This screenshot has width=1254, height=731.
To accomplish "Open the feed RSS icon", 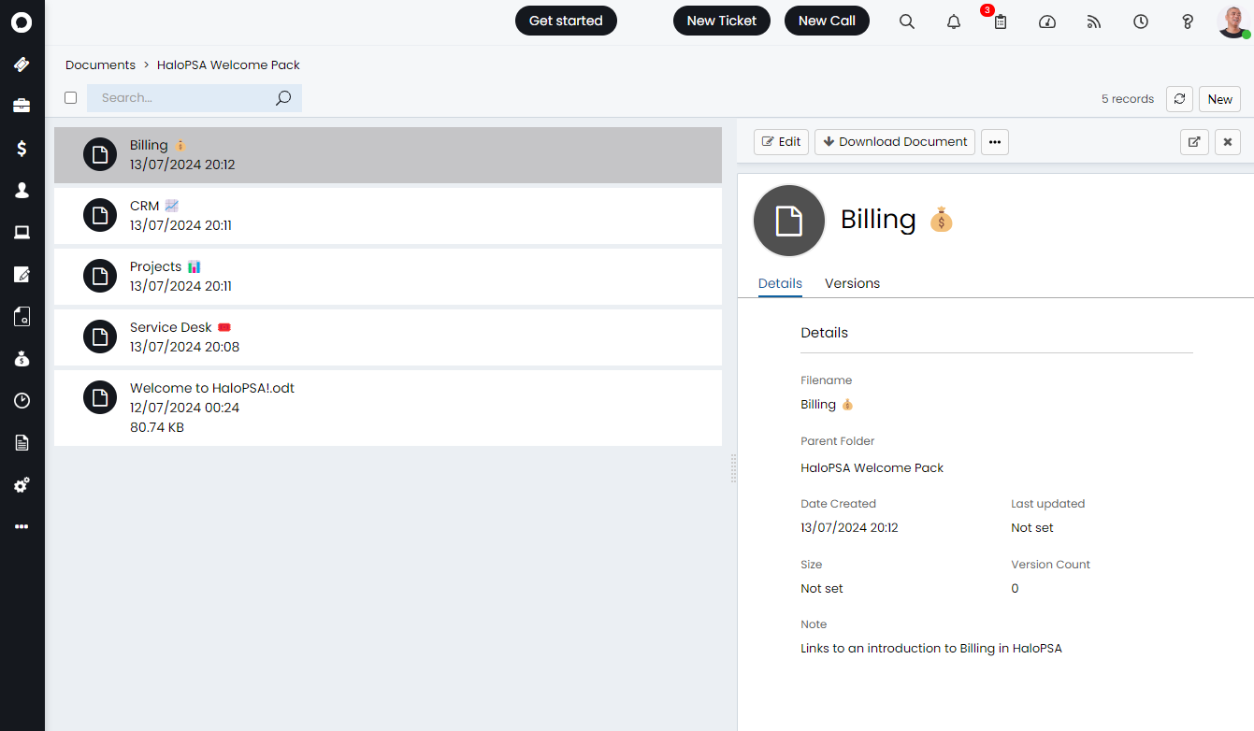I will tap(1094, 21).
